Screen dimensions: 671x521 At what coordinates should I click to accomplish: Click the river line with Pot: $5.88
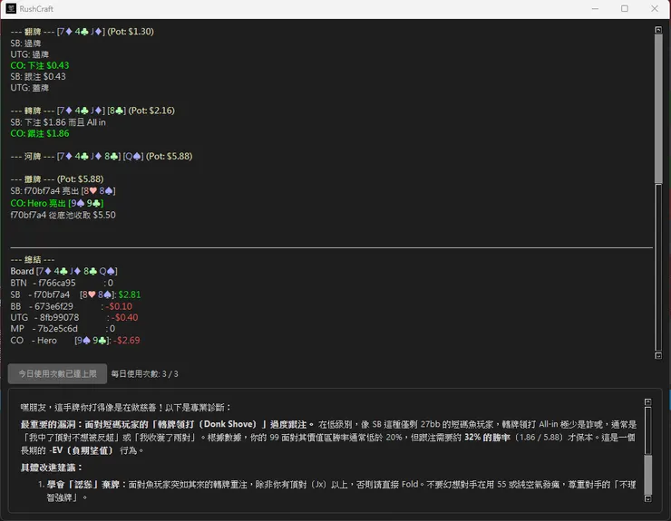point(102,157)
